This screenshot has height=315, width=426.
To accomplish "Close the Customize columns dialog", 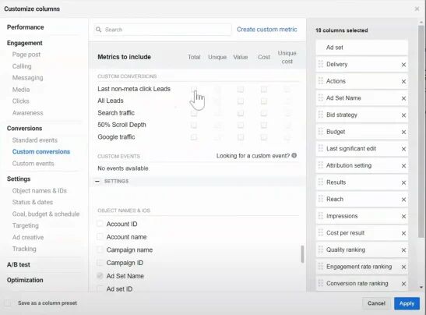I will [x=417, y=9].
